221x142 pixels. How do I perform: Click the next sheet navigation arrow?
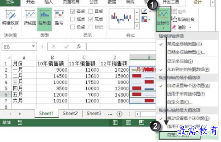20,114
